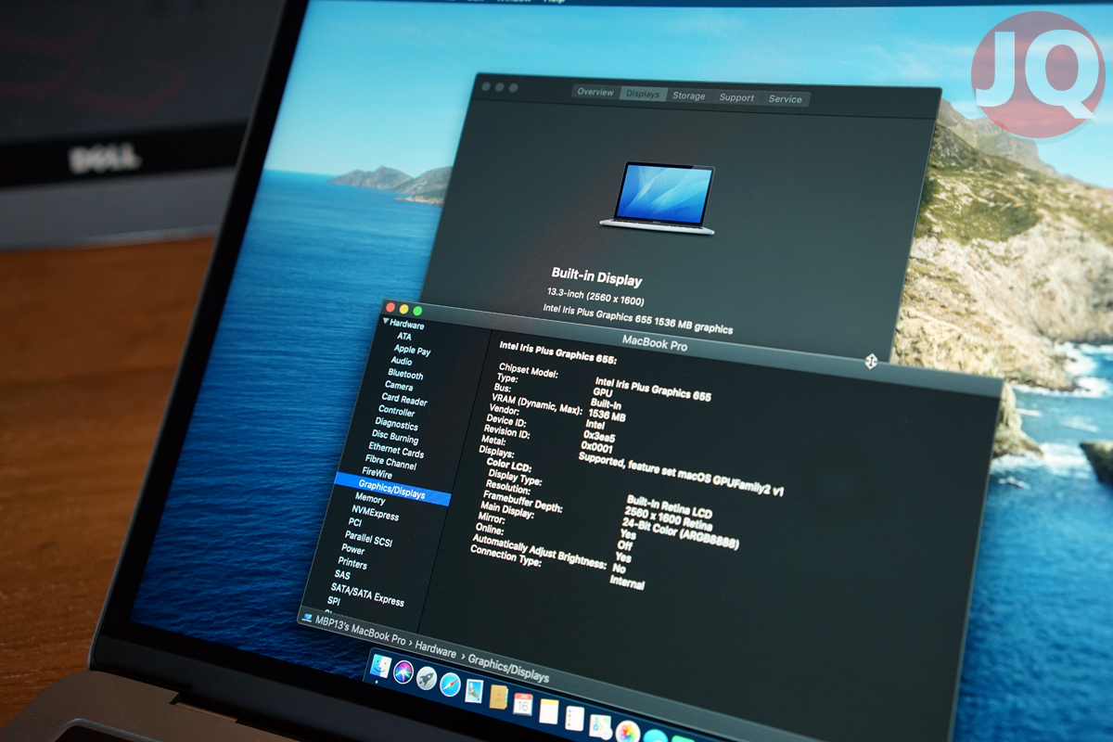Show Power information in the sidebar
The width and height of the screenshot is (1113, 742).
(353, 550)
